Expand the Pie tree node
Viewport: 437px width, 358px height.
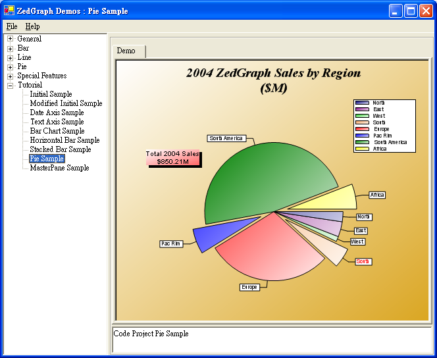10,67
